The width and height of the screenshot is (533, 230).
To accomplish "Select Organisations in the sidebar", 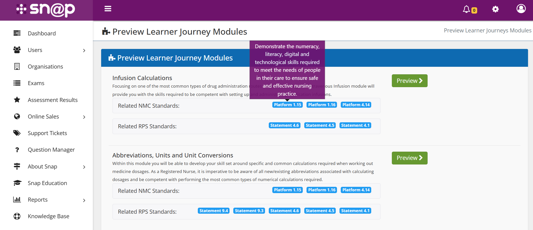I will click(x=45, y=67).
